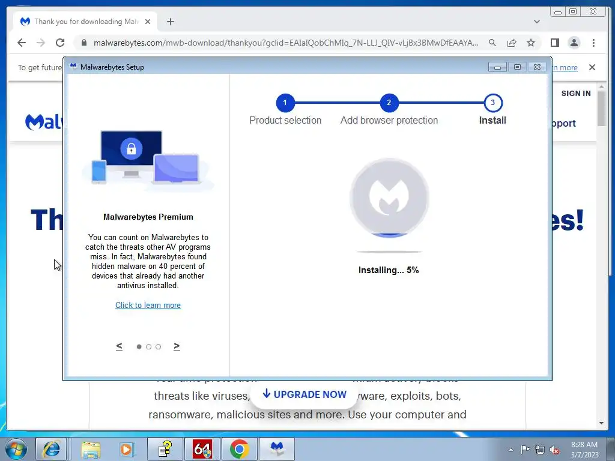This screenshot has width=615, height=461.
Task: Open the Chrome profile avatar
Action: tap(574, 43)
